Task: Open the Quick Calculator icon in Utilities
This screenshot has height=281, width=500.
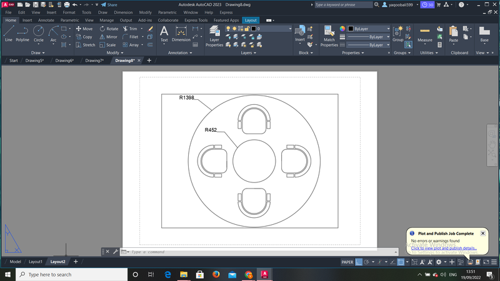Action: click(x=440, y=45)
